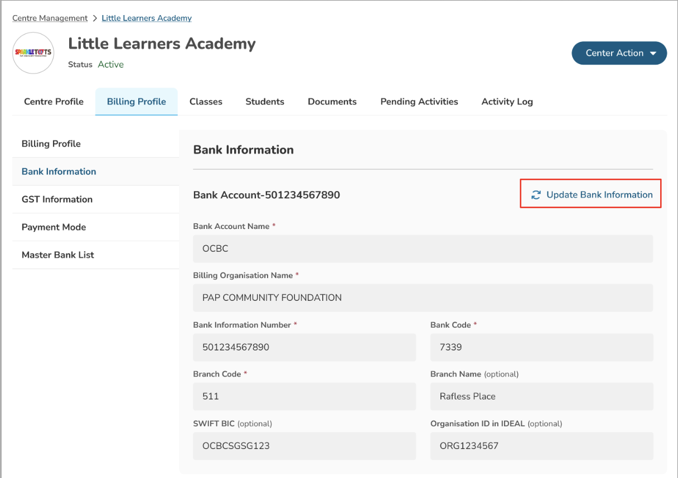678x478 pixels.
Task: Click the refresh icon beside Update Bank Information
Action: pyautogui.click(x=536, y=195)
